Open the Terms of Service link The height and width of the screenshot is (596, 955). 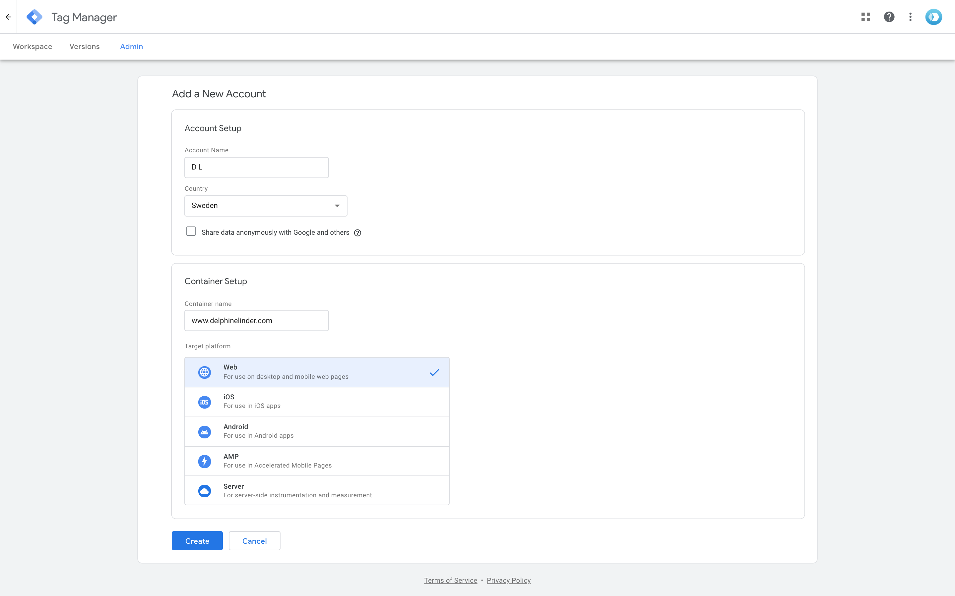[450, 580]
